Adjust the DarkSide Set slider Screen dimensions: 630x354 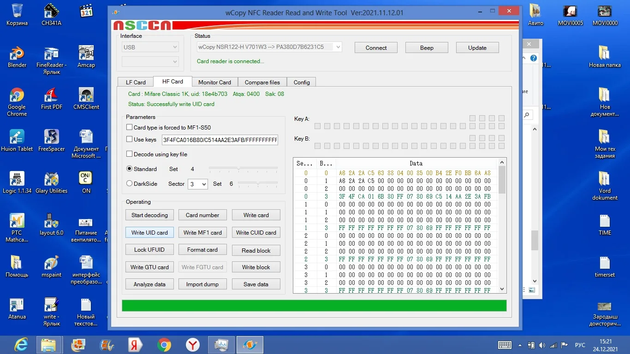[x=258, y=184]
